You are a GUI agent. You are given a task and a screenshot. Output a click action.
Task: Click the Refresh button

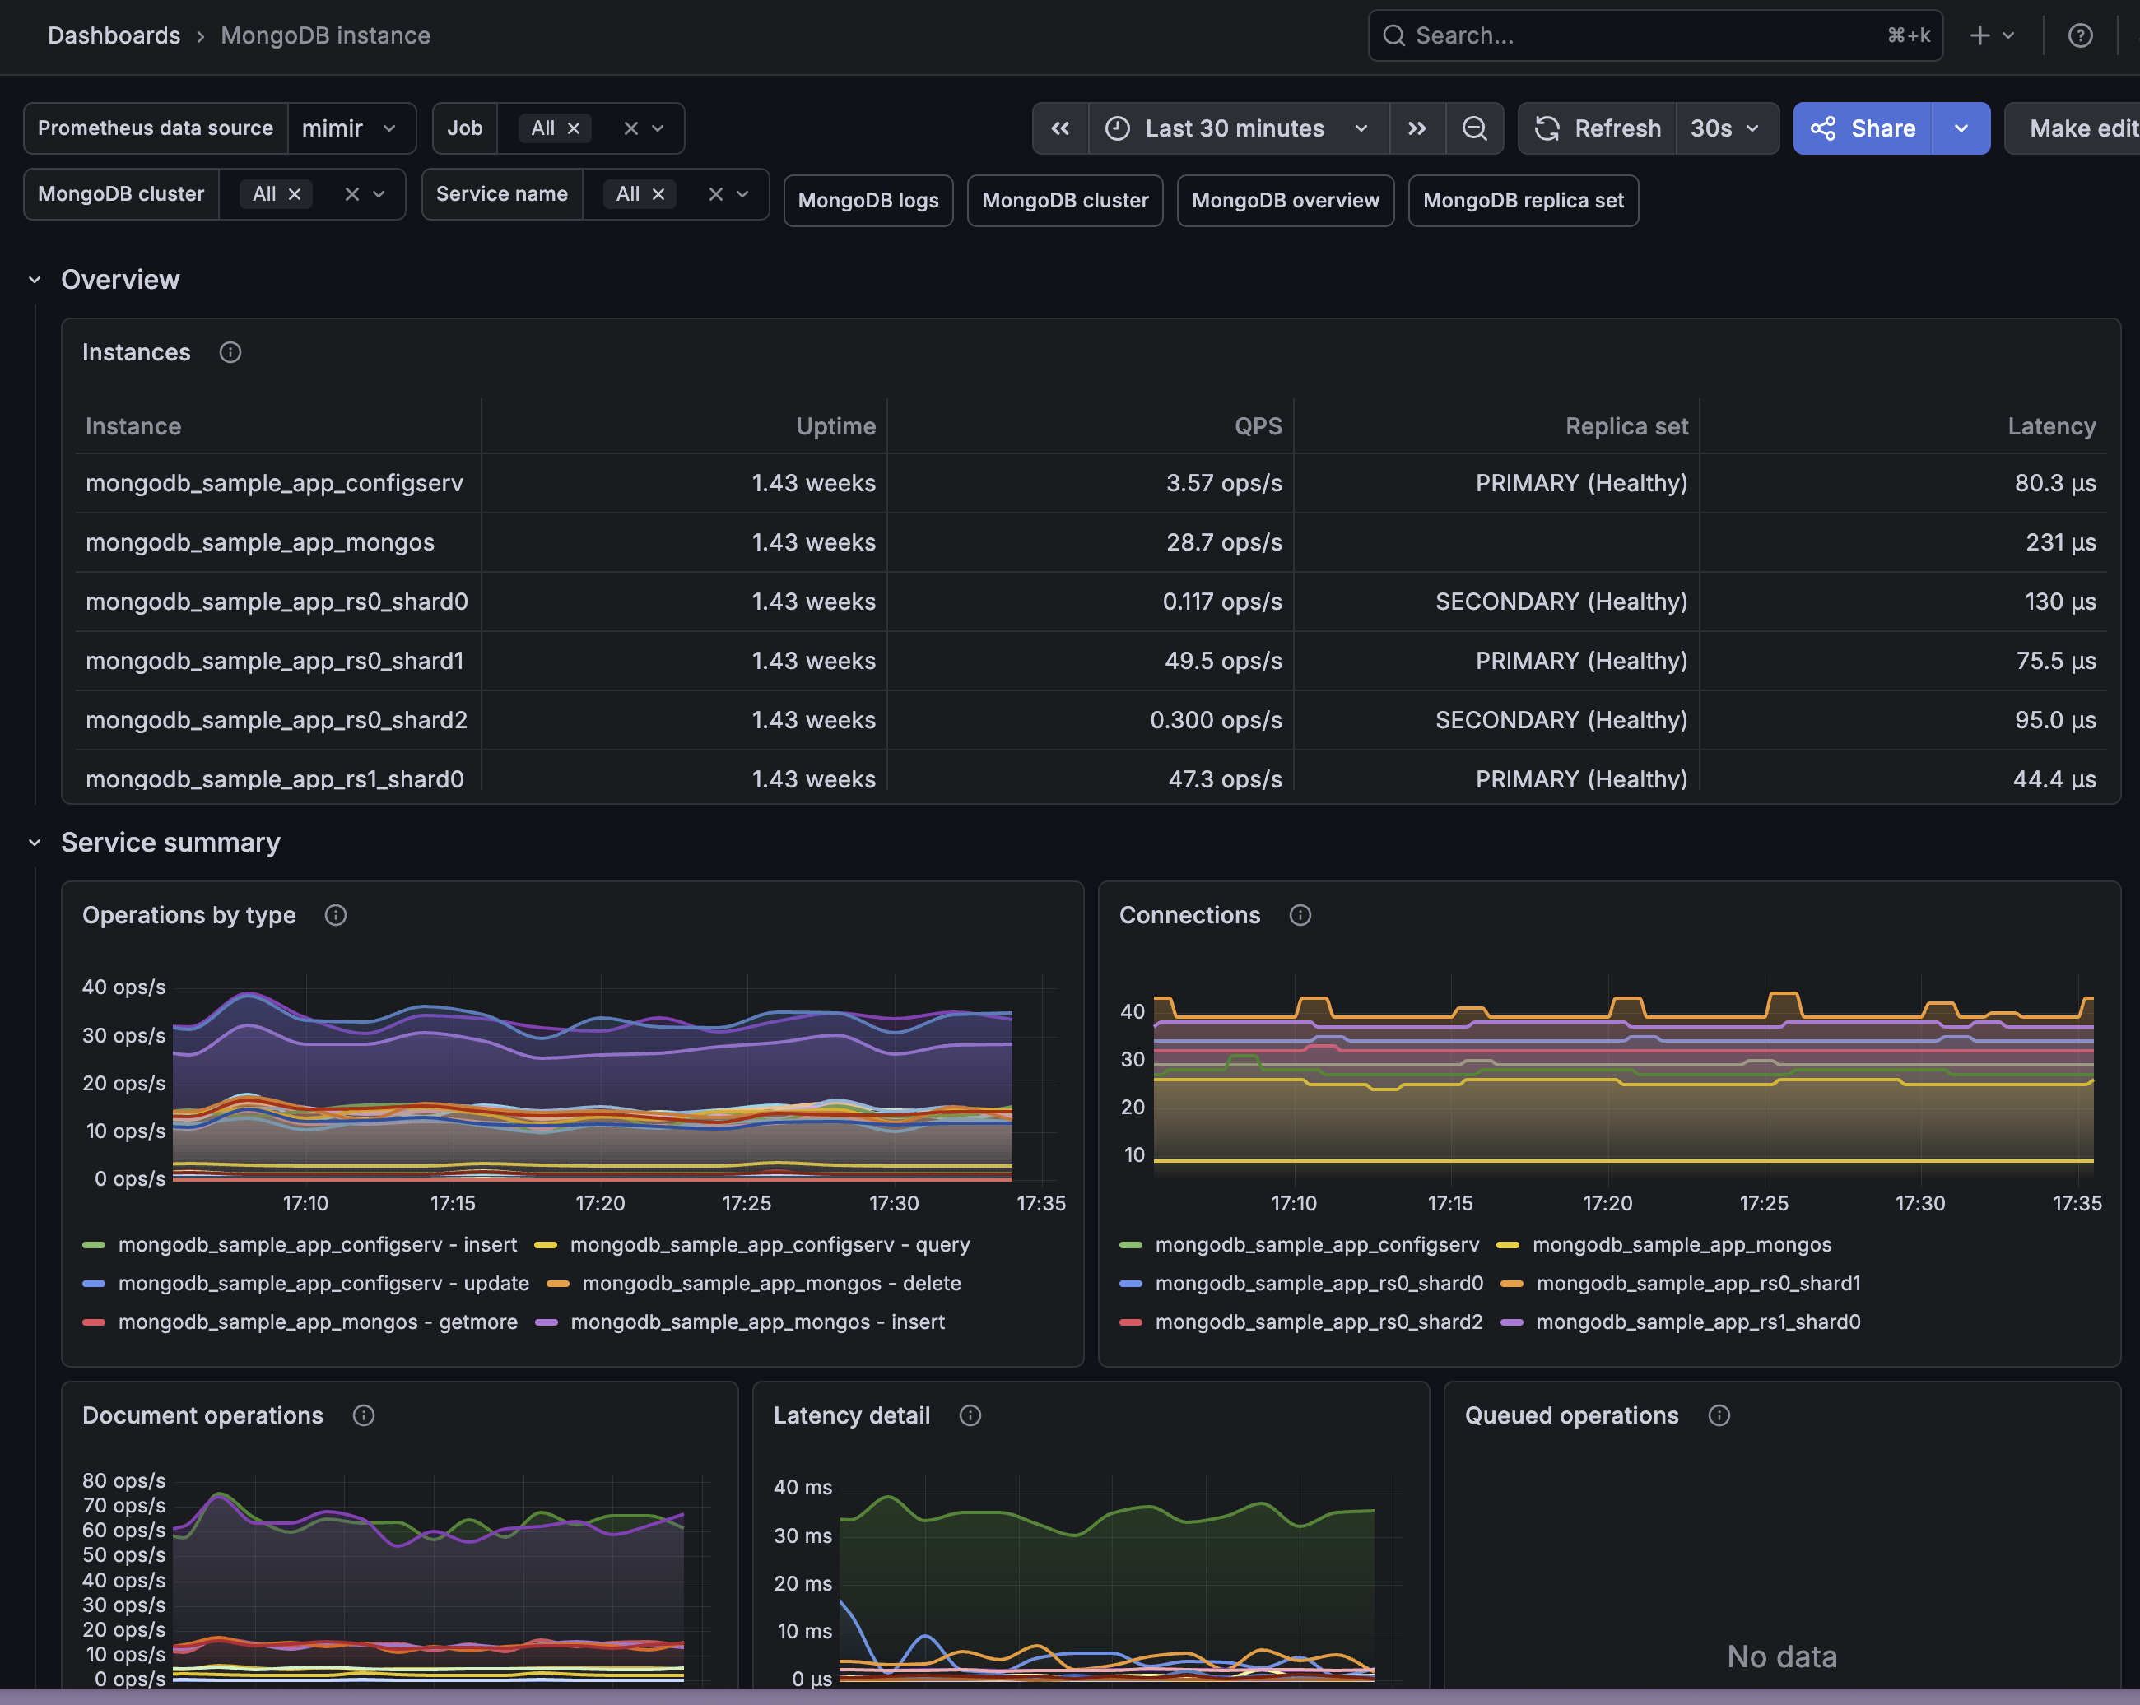[x=1598, y=128]
